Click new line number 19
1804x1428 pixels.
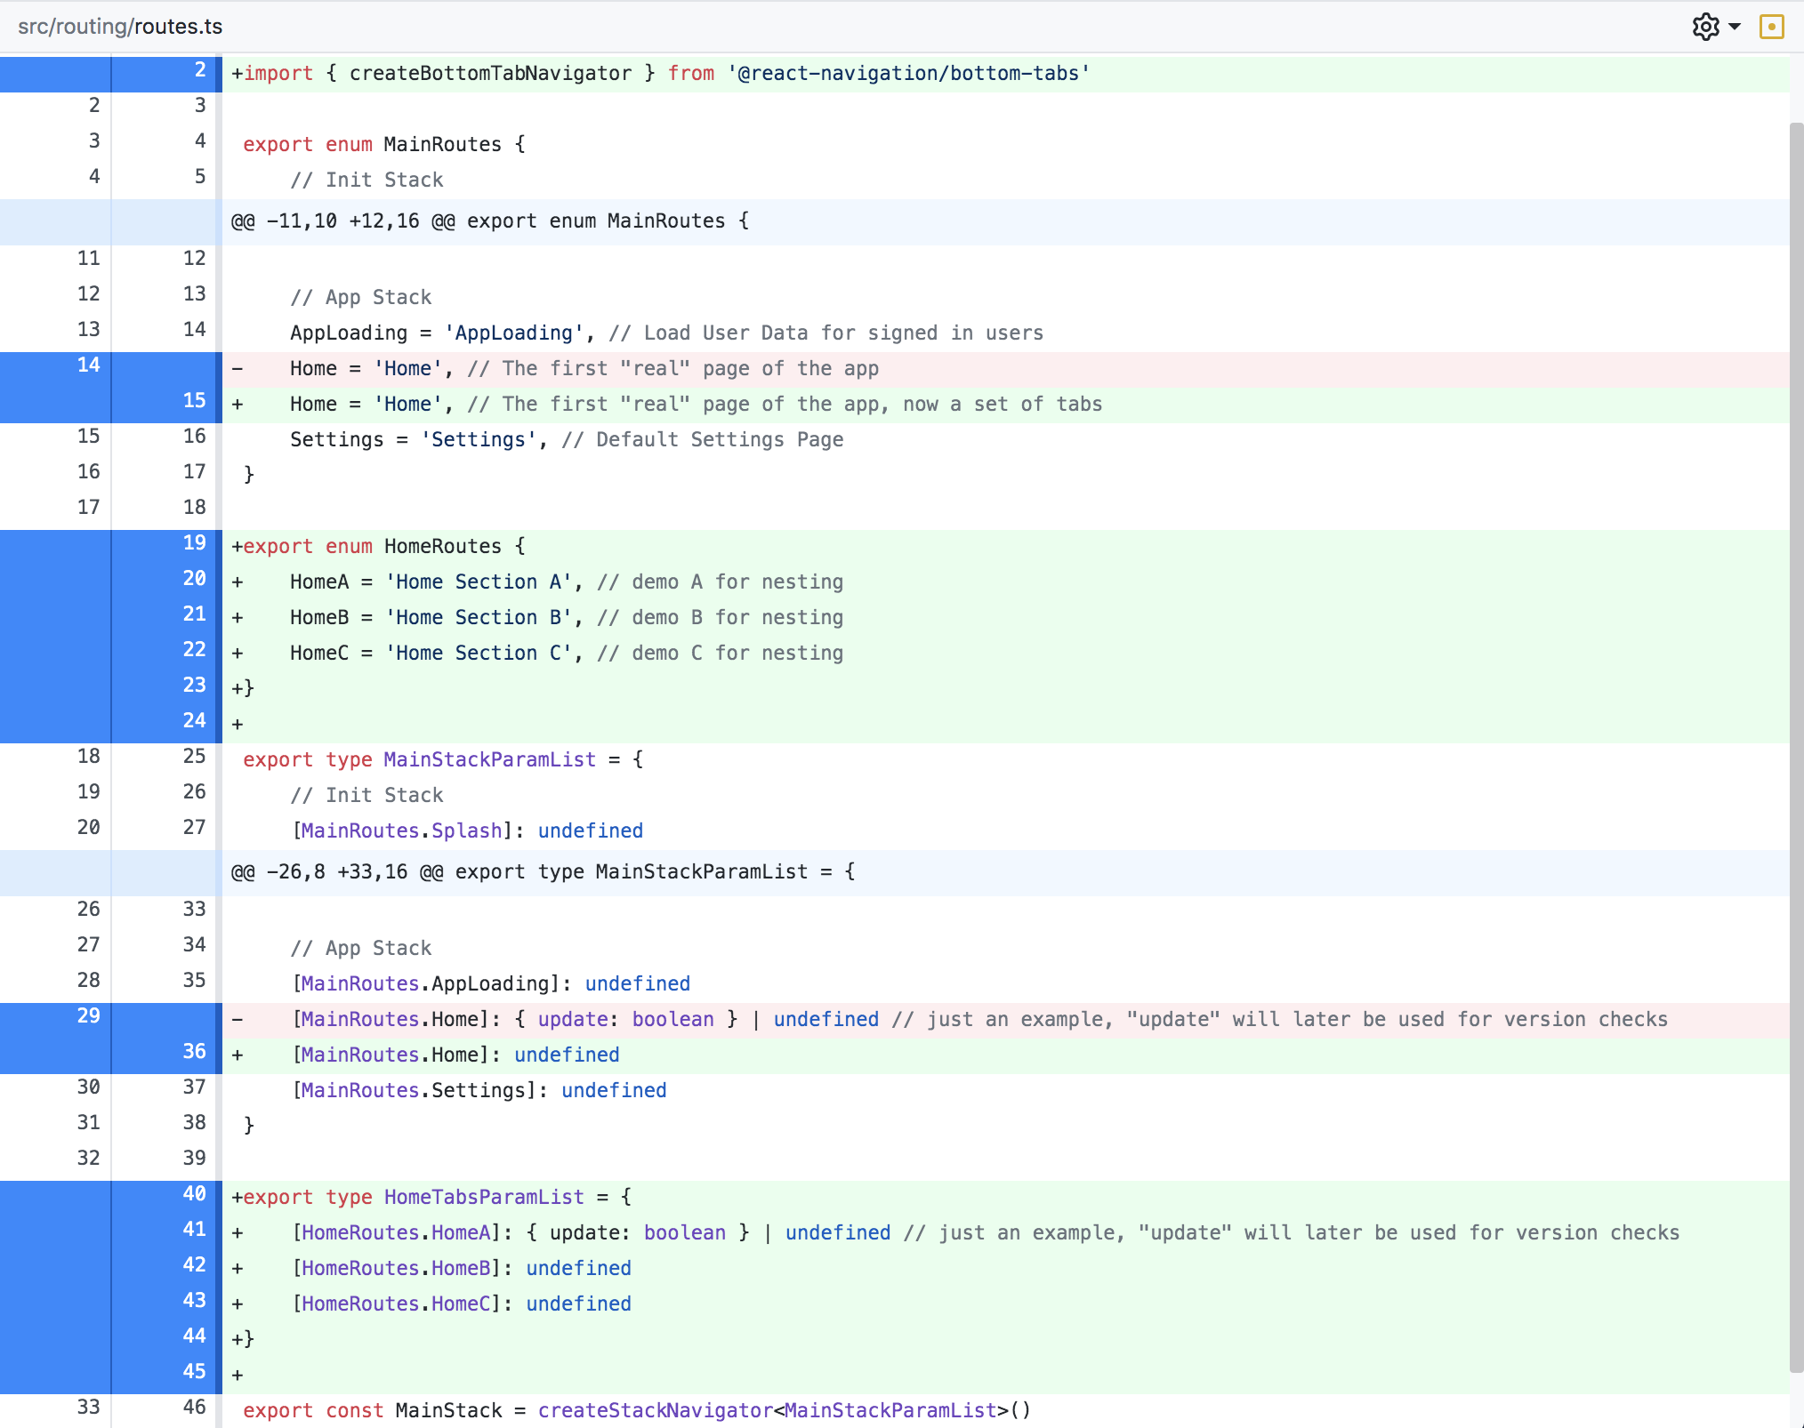[194, 543]
